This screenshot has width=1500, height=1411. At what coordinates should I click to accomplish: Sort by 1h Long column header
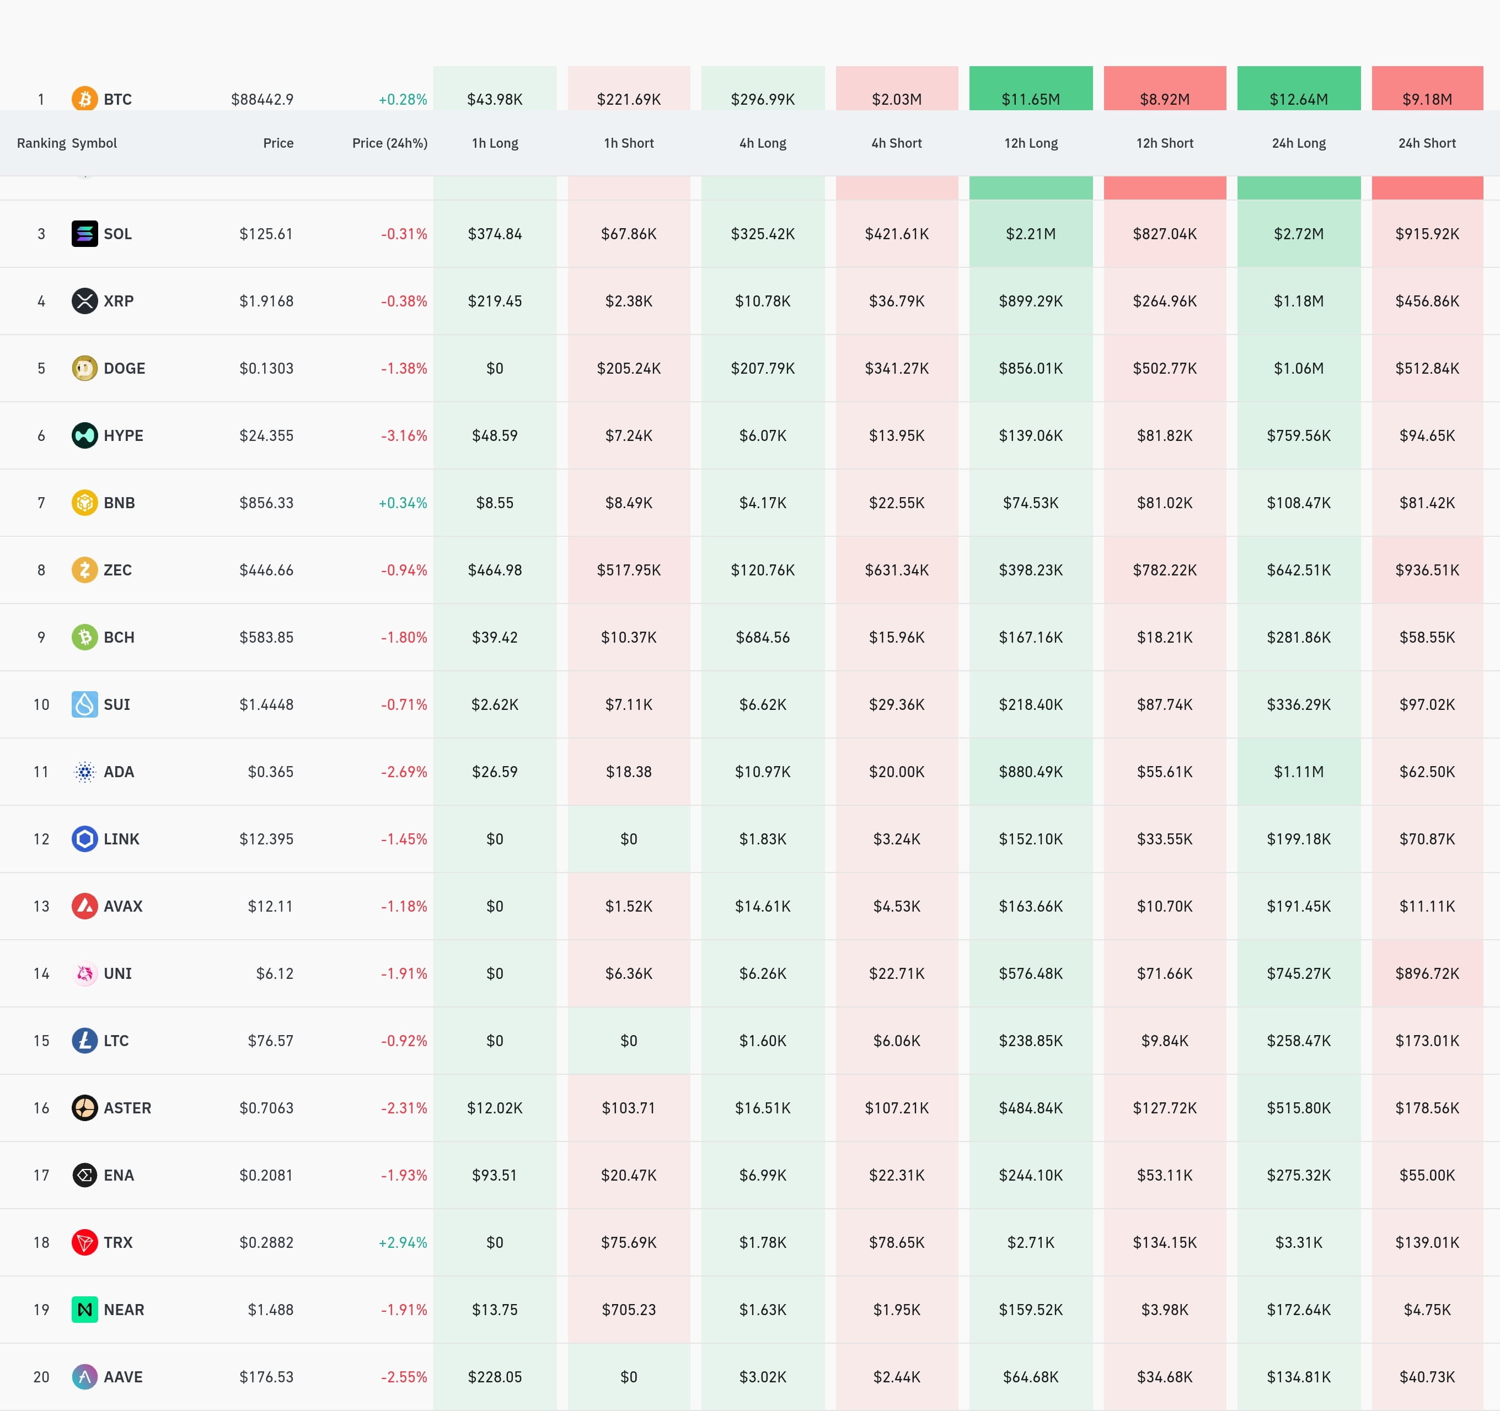495,143
